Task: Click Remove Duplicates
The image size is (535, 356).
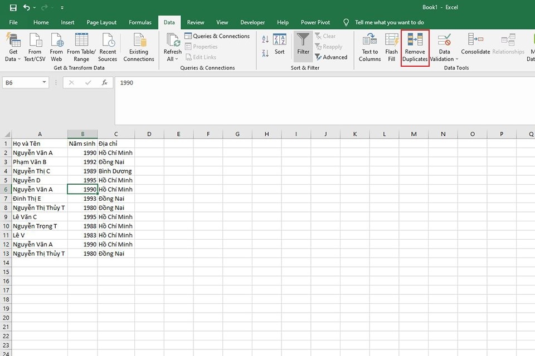Action: tap(415, 47)
